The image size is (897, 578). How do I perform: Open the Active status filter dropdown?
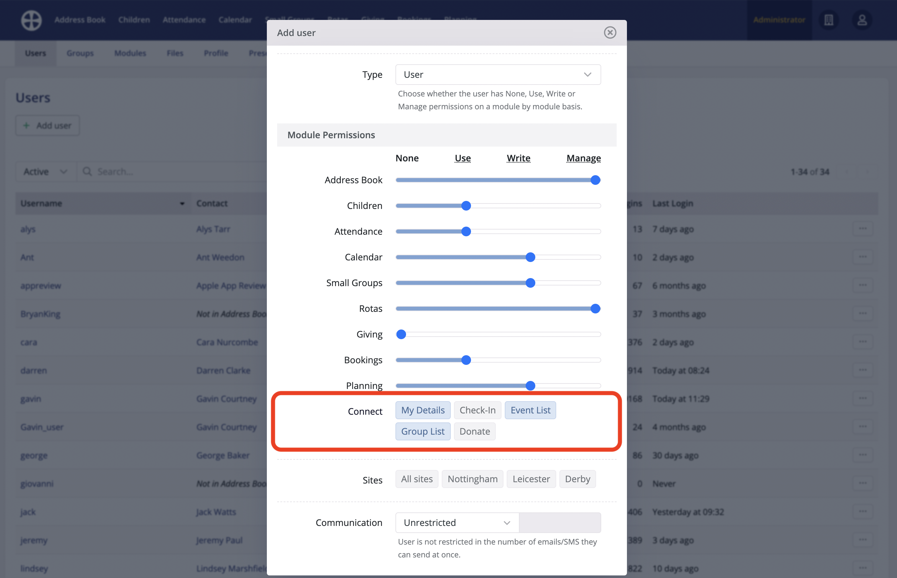45,172
